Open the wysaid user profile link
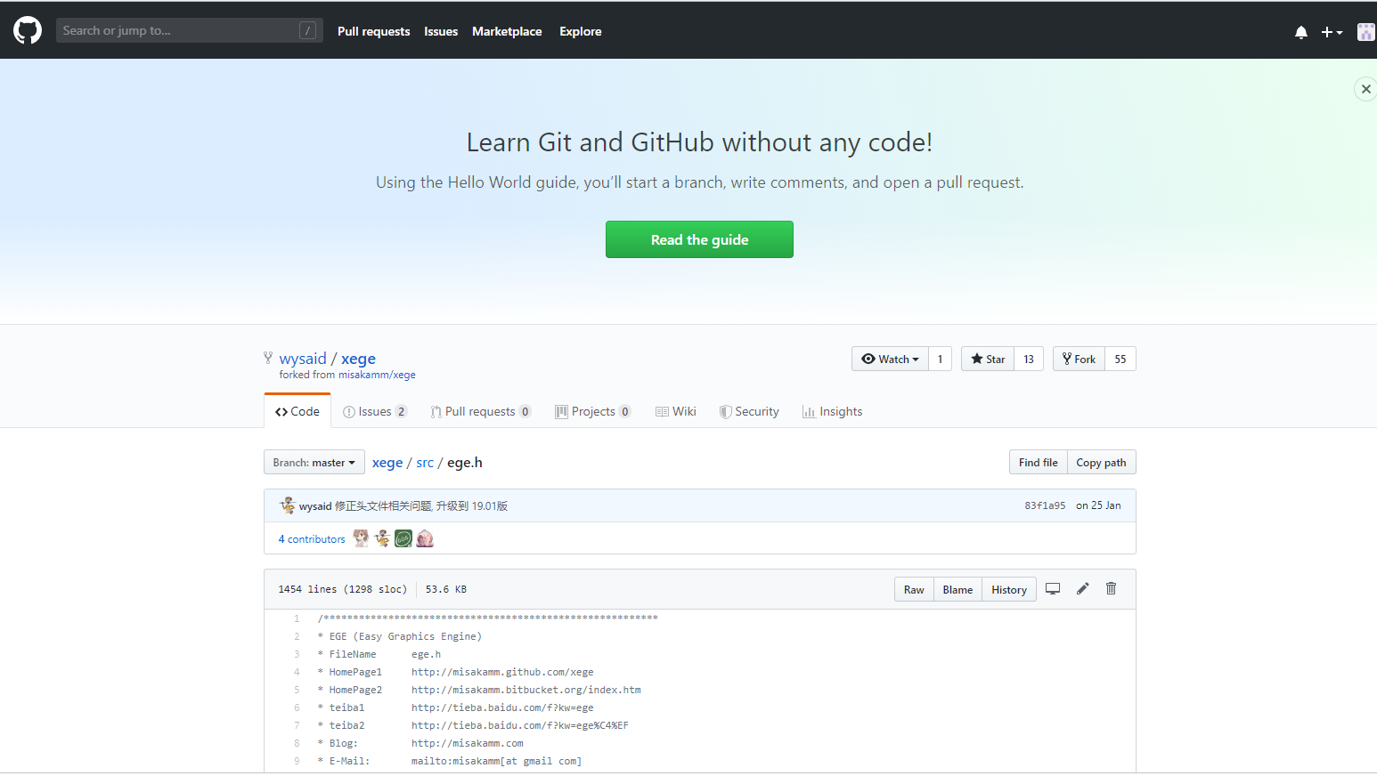 pyautogui.click(x=303, y=359)
